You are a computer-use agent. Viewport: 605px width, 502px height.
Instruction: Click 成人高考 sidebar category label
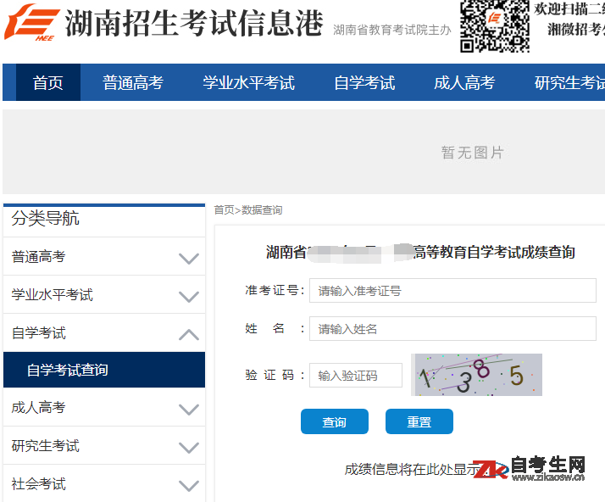39,407
